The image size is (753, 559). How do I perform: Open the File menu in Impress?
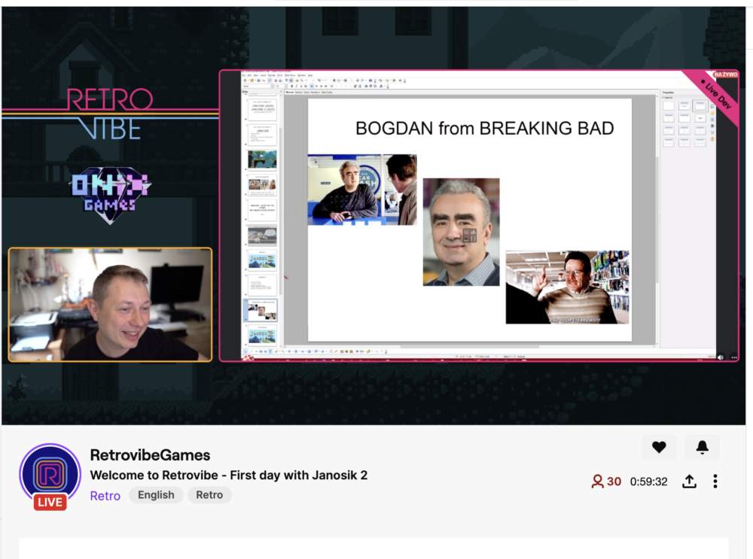pyautogui.click(x=243, y=75)
